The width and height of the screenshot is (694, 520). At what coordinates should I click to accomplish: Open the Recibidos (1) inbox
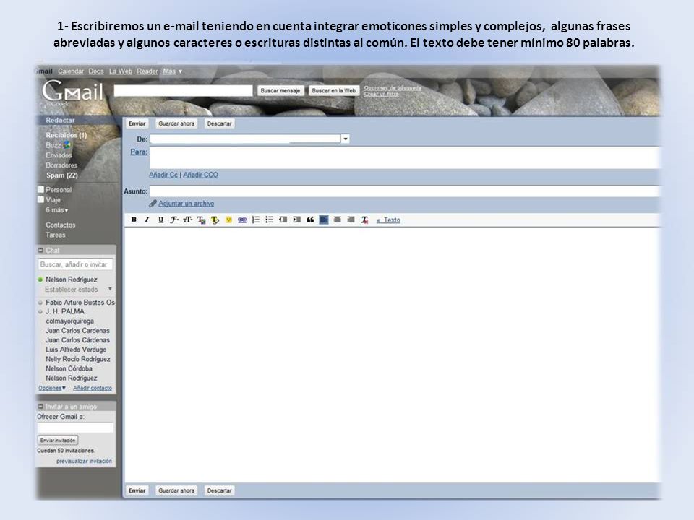coord(67,135)
